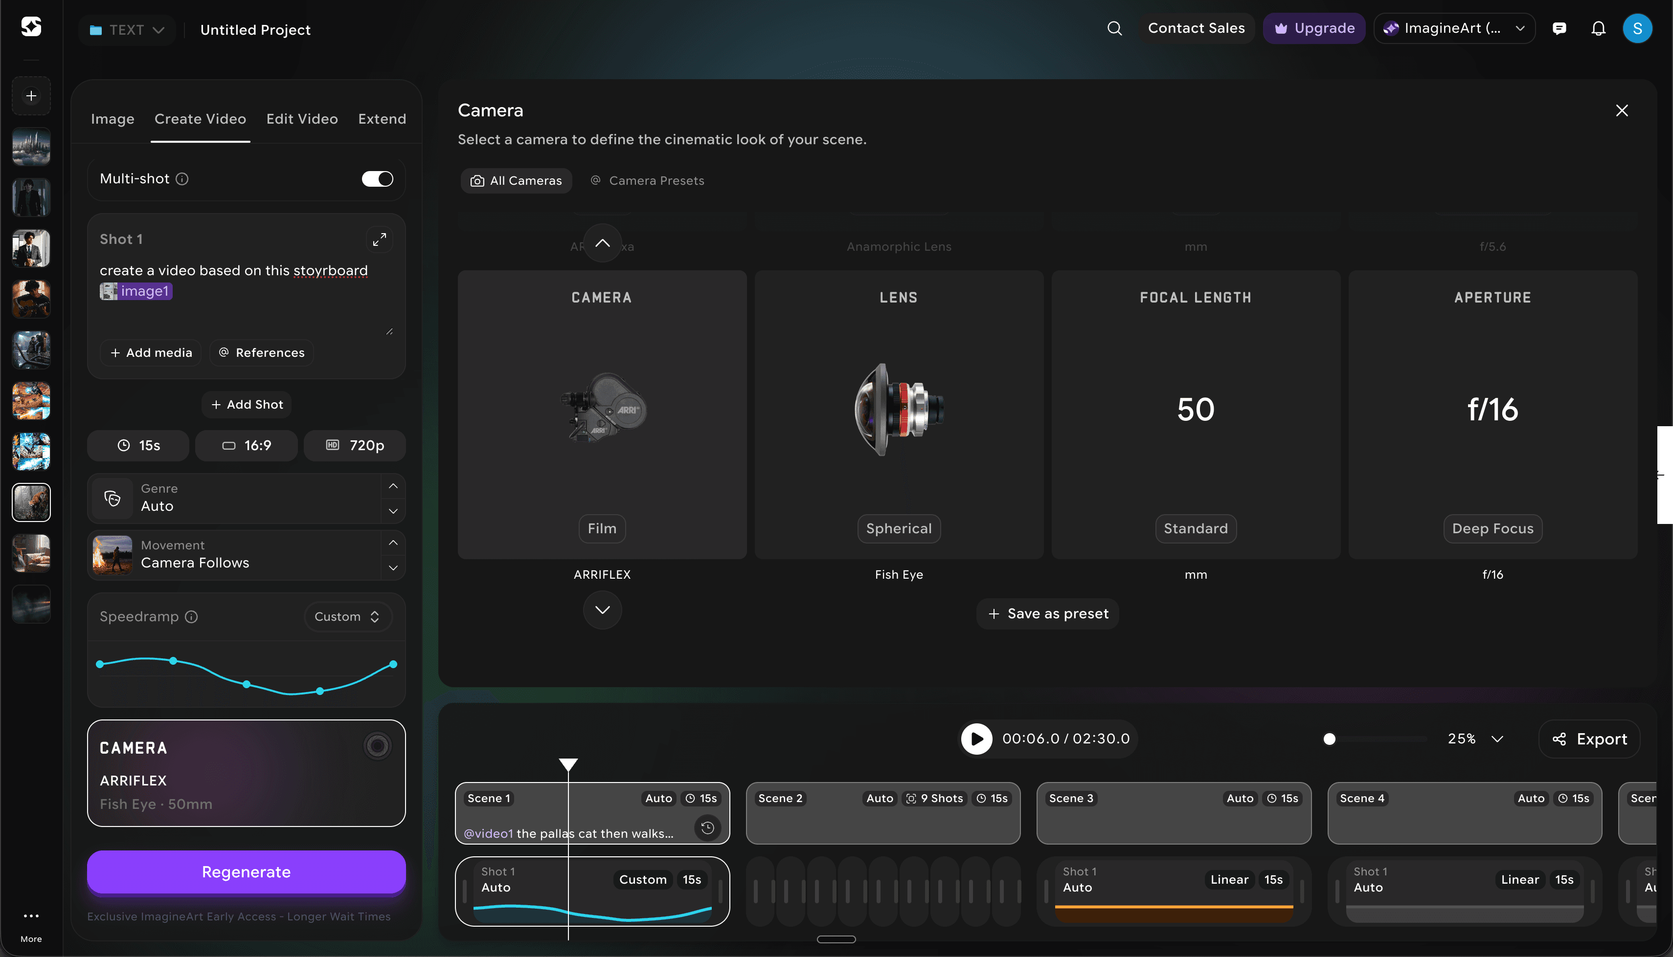Image resolution: width=1673 pixels, height=957 pixels.
Task: Switch to the Create Video tab
Action: pyautogui.click(x=200, y=119)
